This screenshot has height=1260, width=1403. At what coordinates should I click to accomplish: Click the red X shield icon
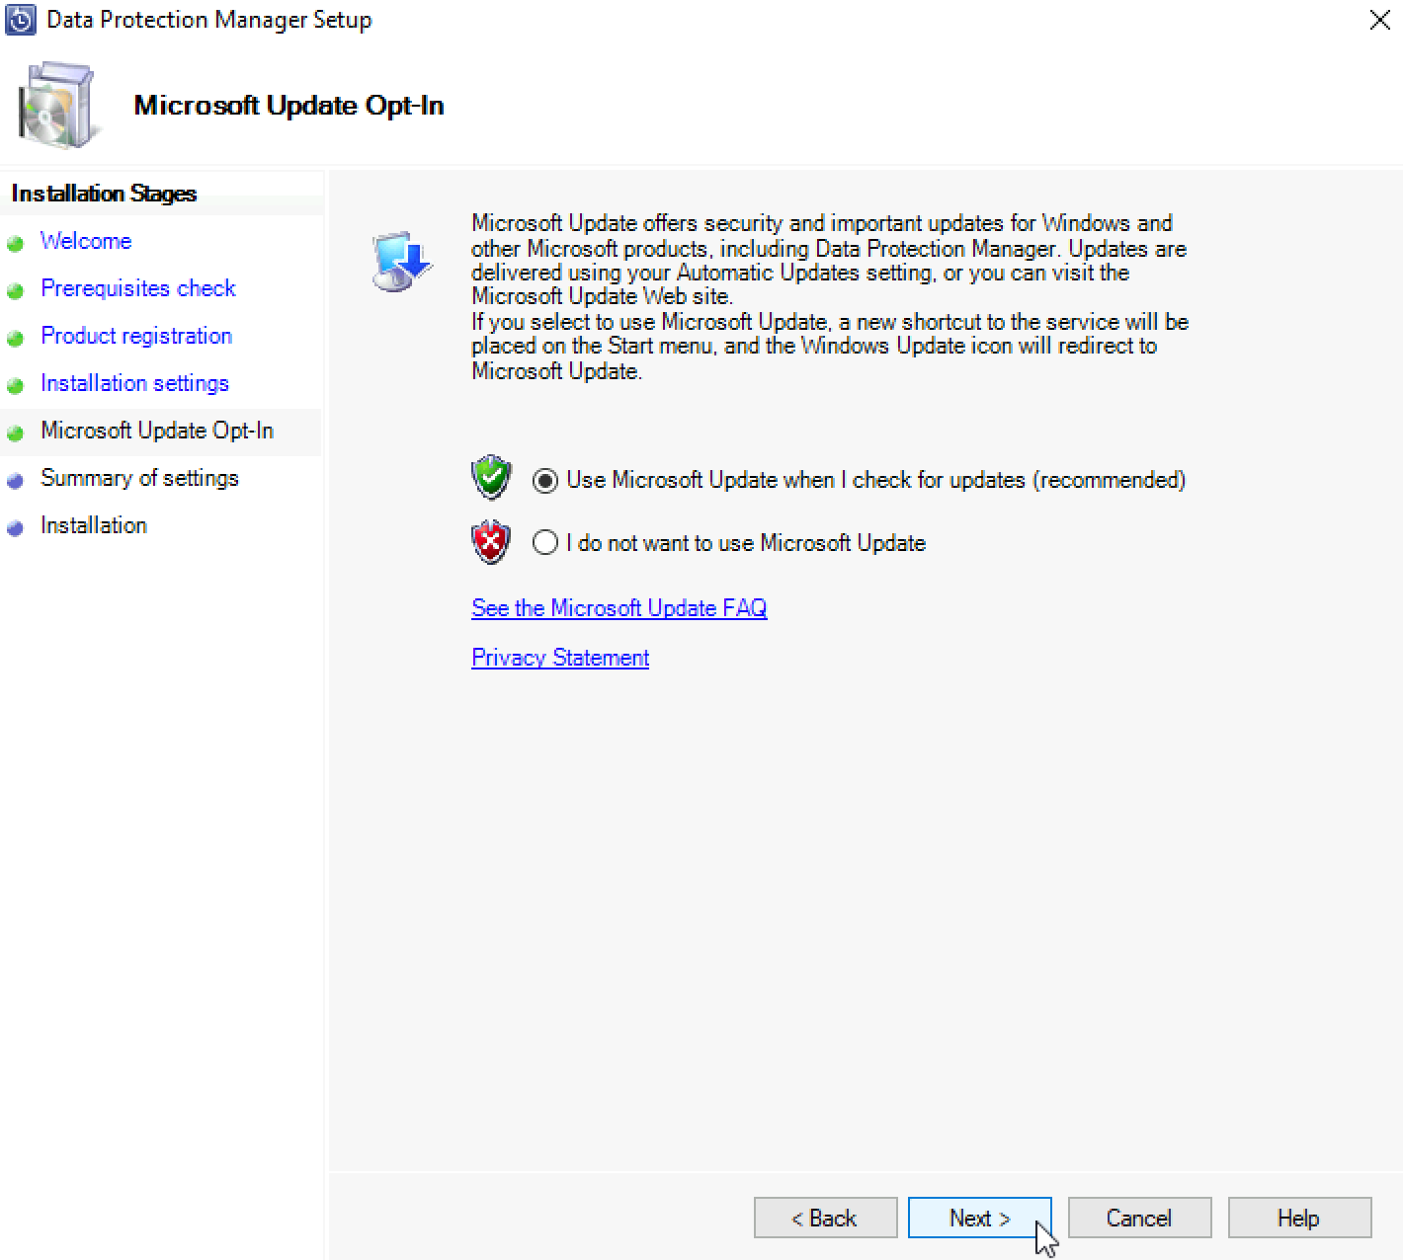[x=491, y=542]
